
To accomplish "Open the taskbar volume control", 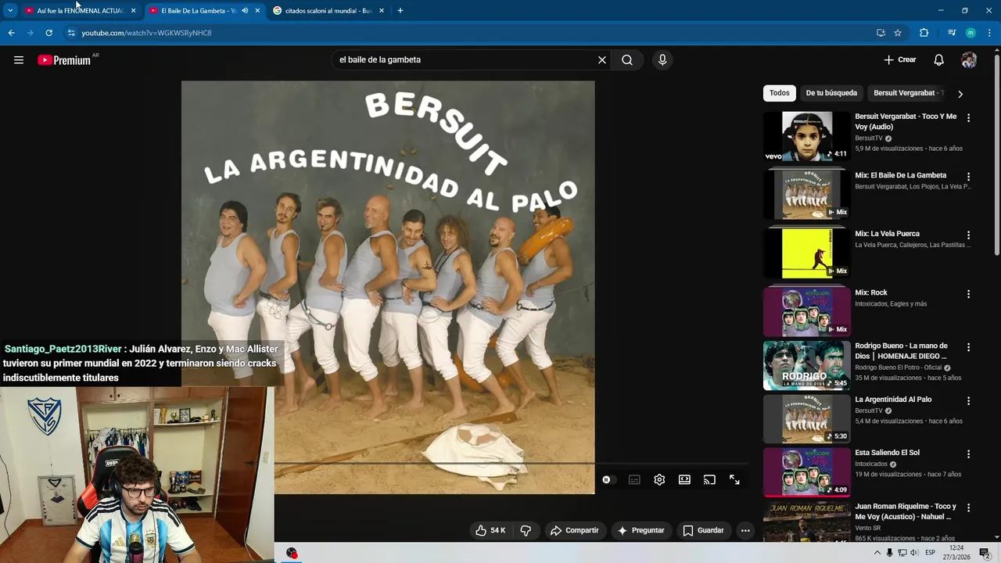I will 914,553.
